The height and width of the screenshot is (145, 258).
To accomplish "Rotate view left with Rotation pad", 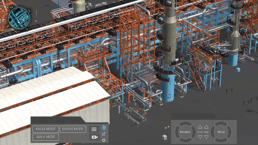I will click(x=177, y=132).
